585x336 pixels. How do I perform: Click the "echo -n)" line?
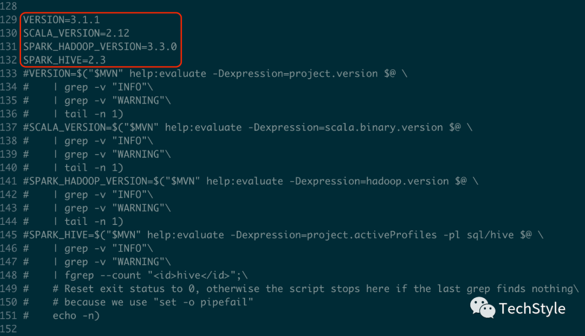76,315
